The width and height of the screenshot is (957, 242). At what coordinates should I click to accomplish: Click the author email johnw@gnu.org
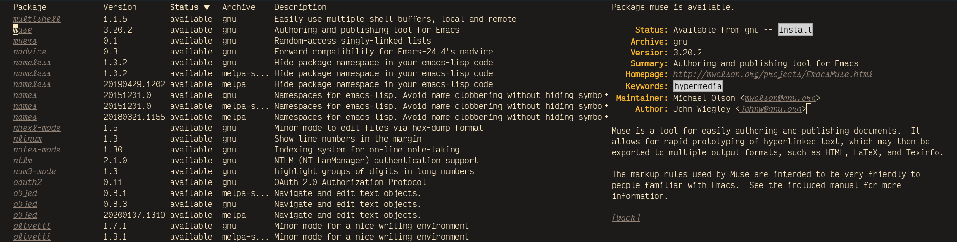[771, 109]
